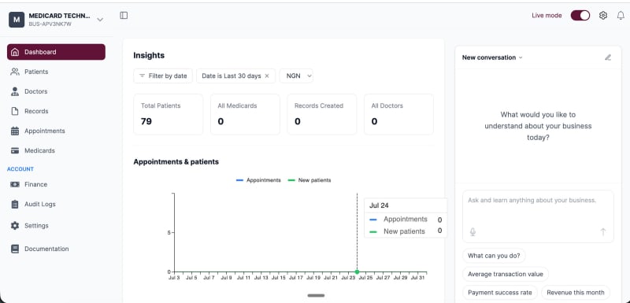Click the send arrow icon in chat box
The width and height of the screenshot is (630, 303).
[602, 232]
